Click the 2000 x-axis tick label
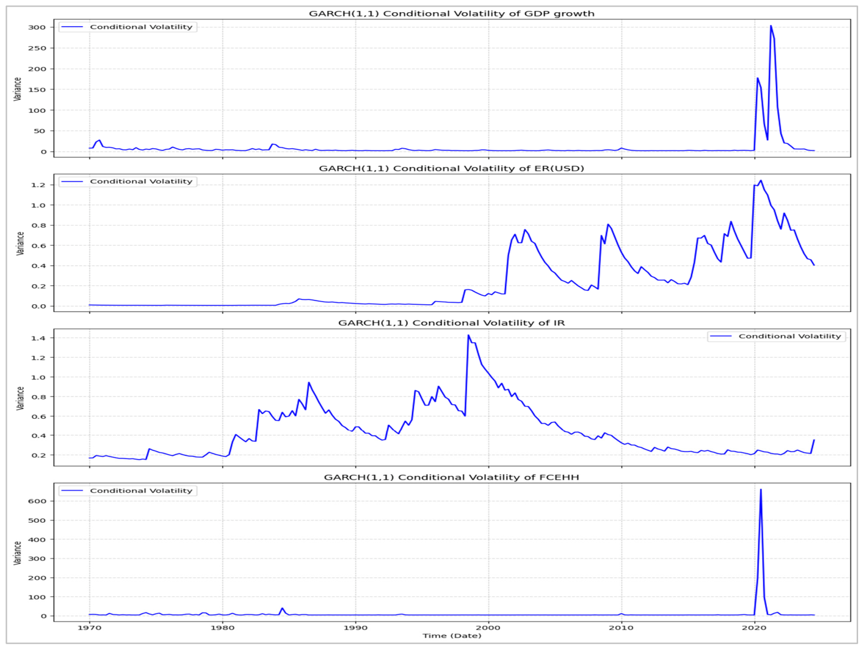 (x=488, y=628)
